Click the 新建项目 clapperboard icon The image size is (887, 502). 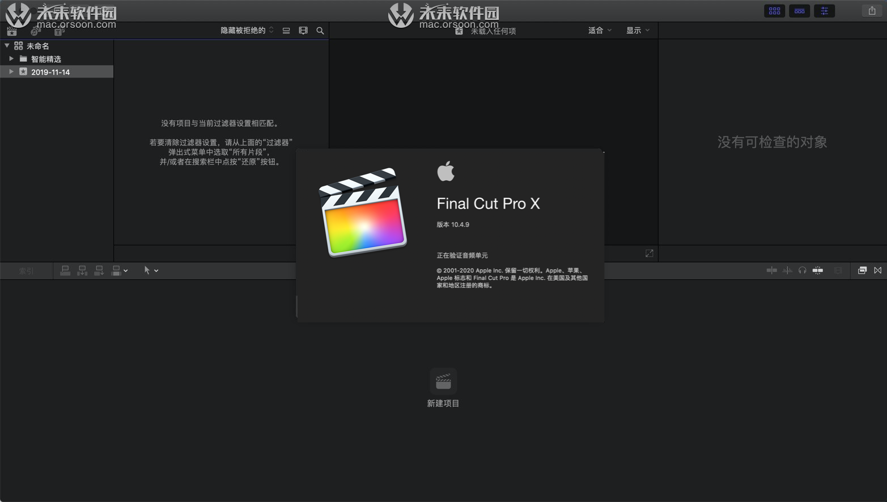(443, 381)
